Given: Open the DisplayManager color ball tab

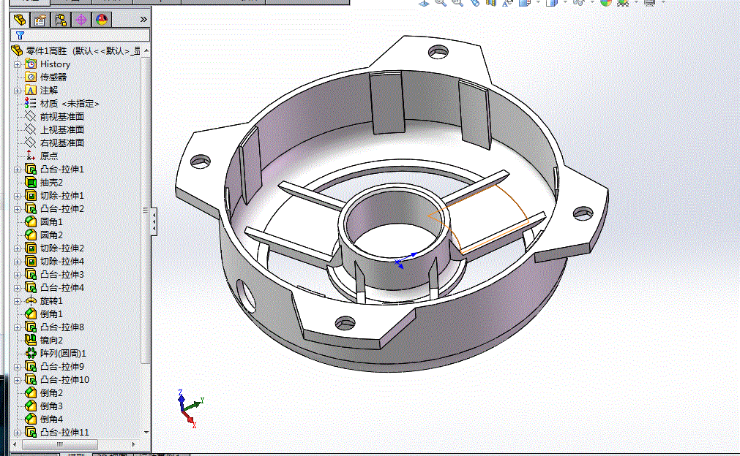Looking at the screenshot, I should [102, 19].
